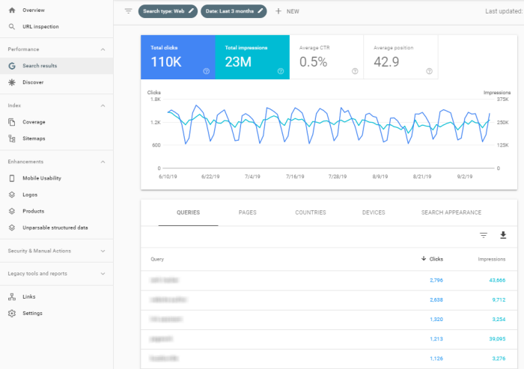Open the Sitemaps report link
The width and height of the screenshot is (524, 369).
pos(34,138)
